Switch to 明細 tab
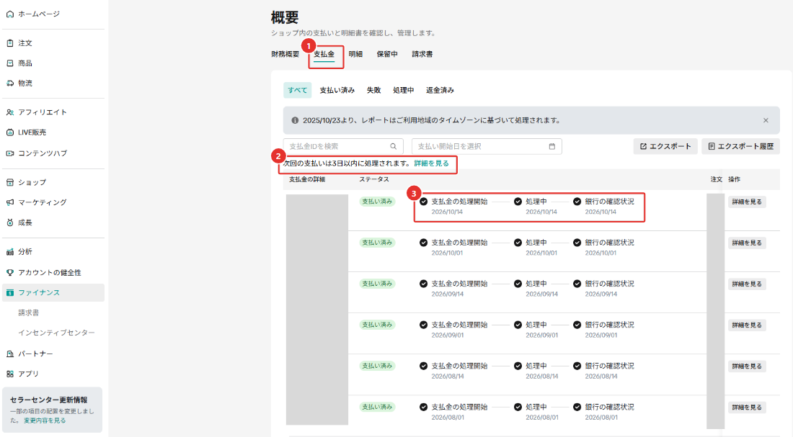 click(x=355, y=54)
